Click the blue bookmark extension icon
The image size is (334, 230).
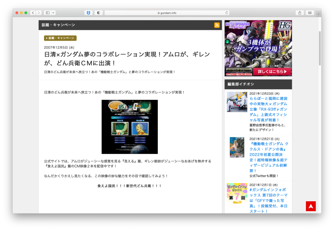click(88, 13)
